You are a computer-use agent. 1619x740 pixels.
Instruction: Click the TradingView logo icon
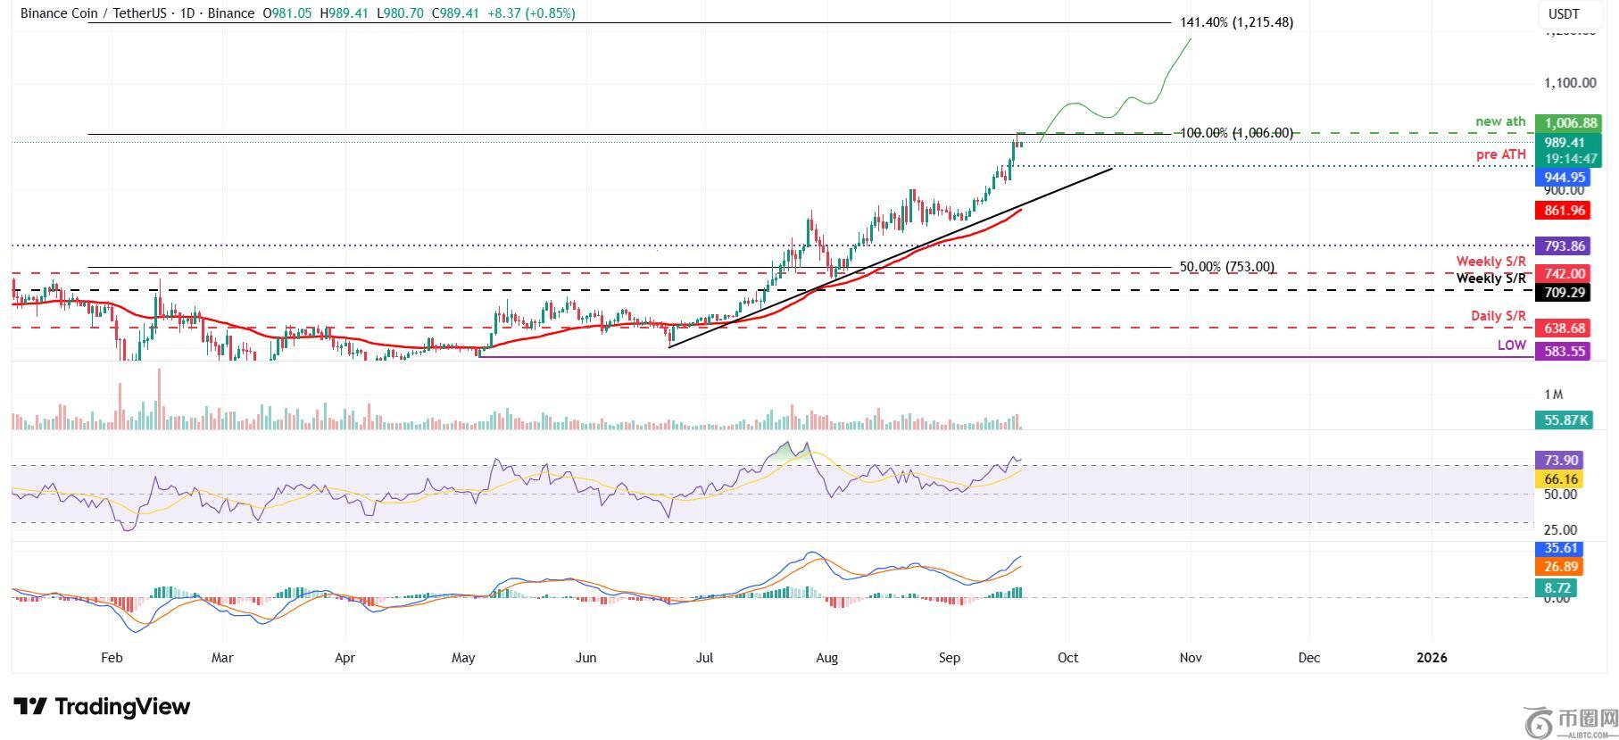pyautogui.click(x=30, y=707)
